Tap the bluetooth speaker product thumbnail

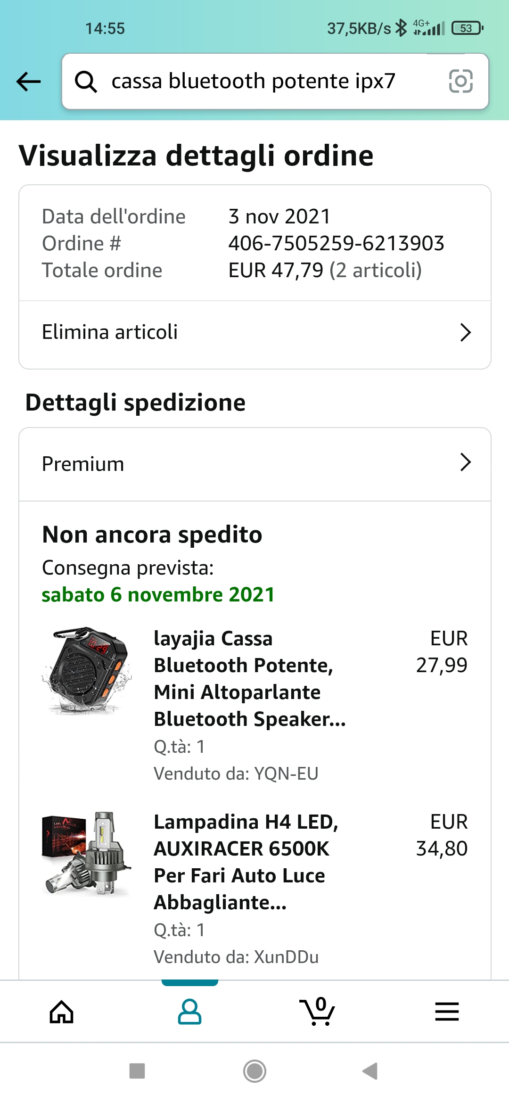87,670
